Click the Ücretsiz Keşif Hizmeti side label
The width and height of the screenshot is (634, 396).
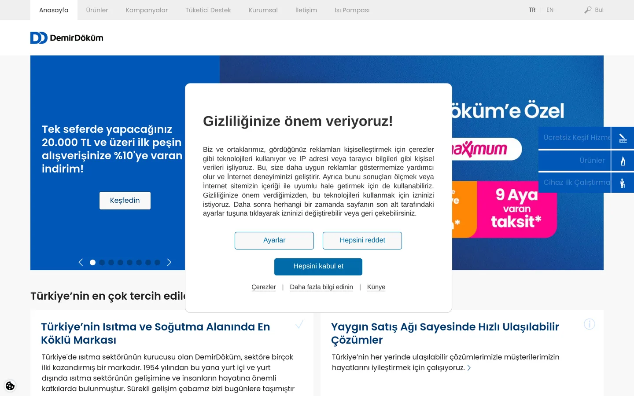pos(577,138)
